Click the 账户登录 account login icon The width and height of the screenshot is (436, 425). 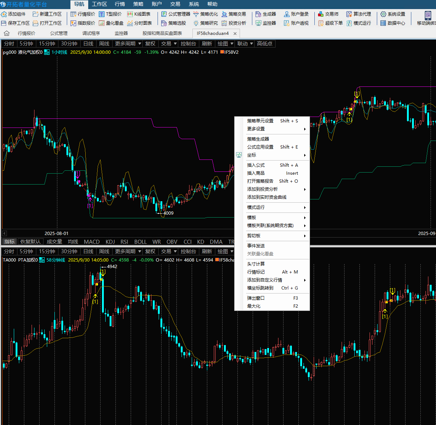(x=287, y=14)
